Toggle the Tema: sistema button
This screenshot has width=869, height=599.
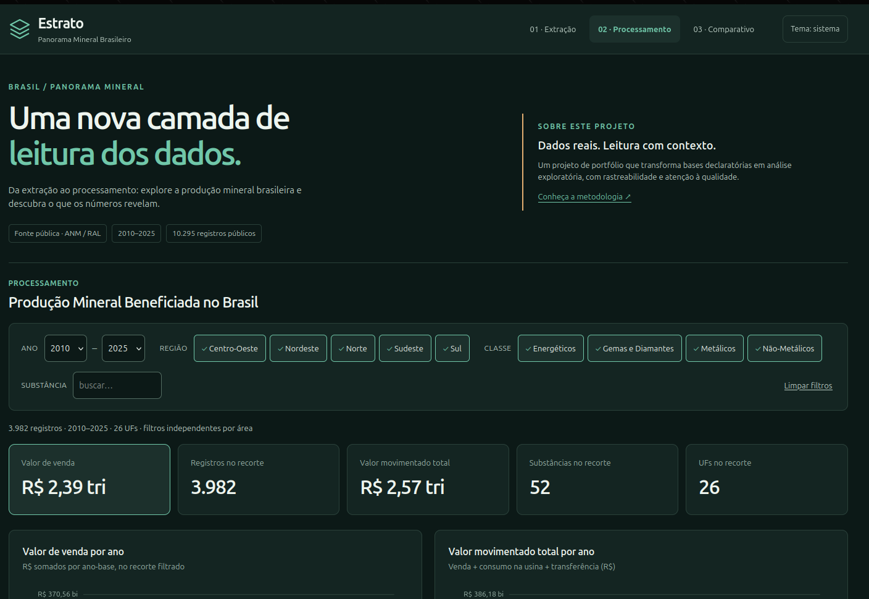815,29
